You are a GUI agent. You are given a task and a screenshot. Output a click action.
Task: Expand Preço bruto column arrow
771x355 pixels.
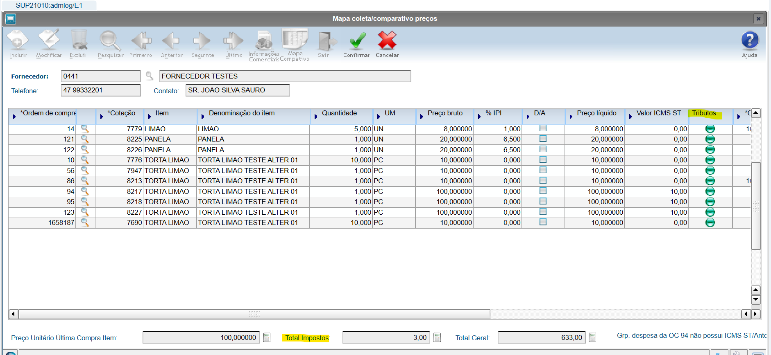[x=421, y=117]
